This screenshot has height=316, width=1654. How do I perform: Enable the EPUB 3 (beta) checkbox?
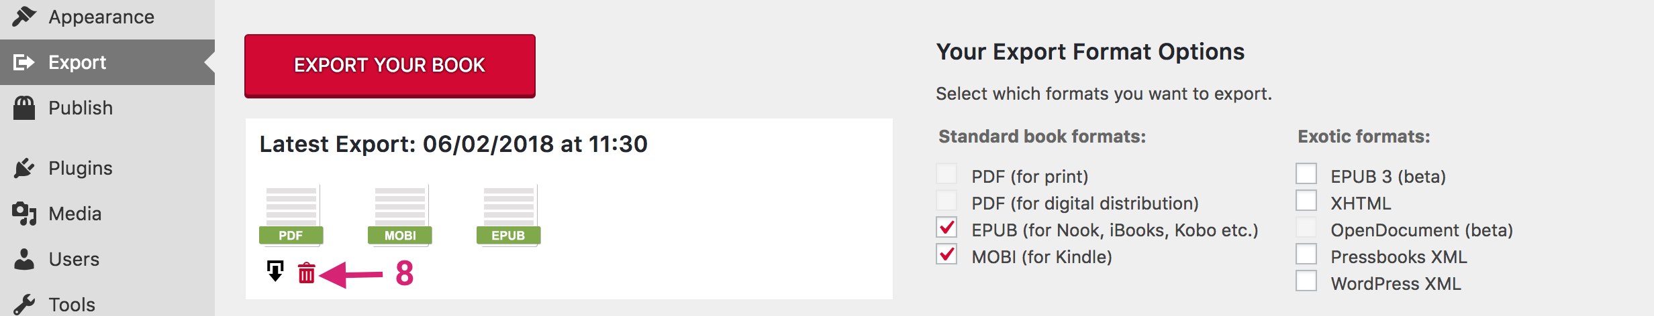1306,173
